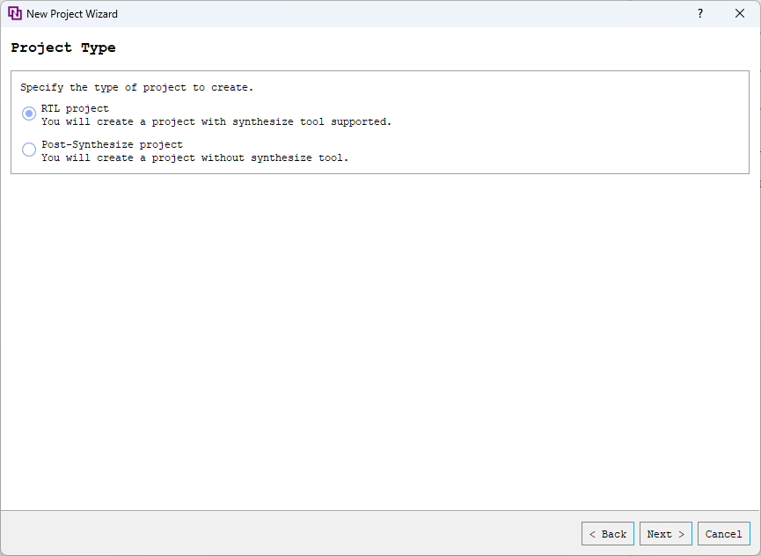Open help using the question mark icon

tap(699, 13)
